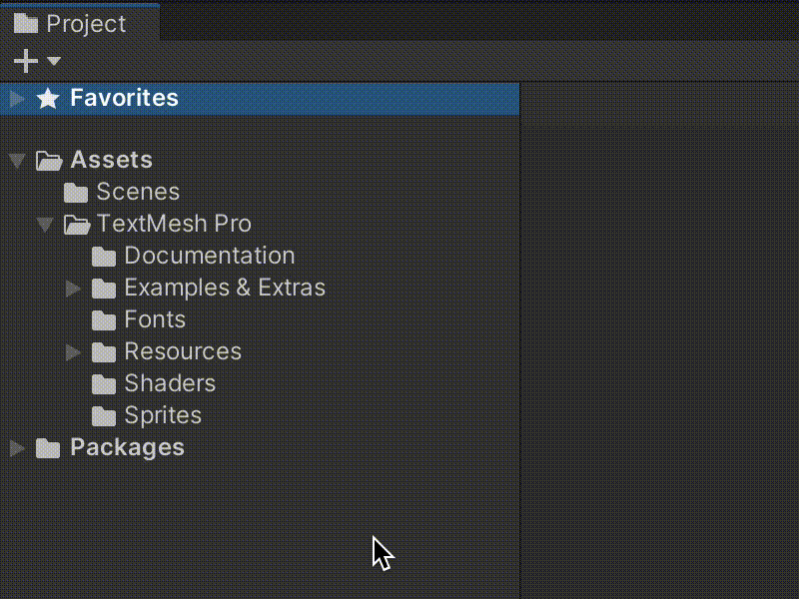Click the Packages folder icon

pyautogui.click(x=48, y=447)
